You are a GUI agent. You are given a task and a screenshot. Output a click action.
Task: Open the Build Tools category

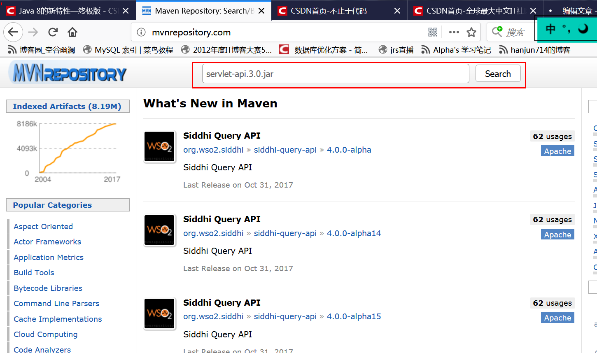tap(34, 272)
